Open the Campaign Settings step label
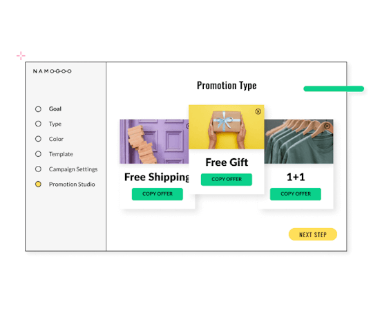The image size is (371, 311). pyautogui.click(x=73, y=169)
